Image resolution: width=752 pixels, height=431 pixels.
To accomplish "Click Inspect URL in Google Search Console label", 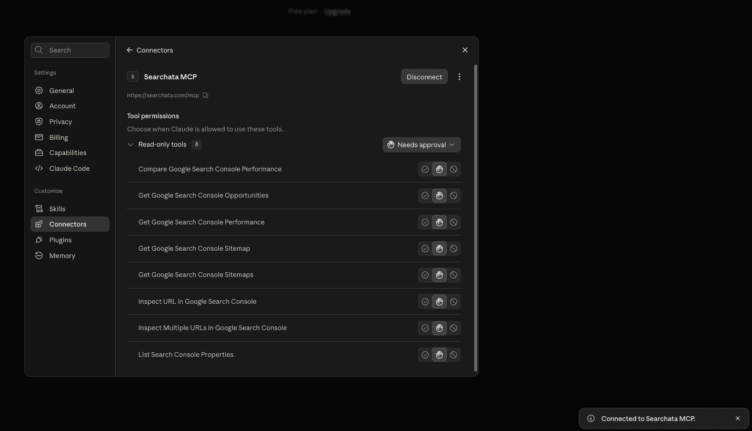I will coord(197,302).
